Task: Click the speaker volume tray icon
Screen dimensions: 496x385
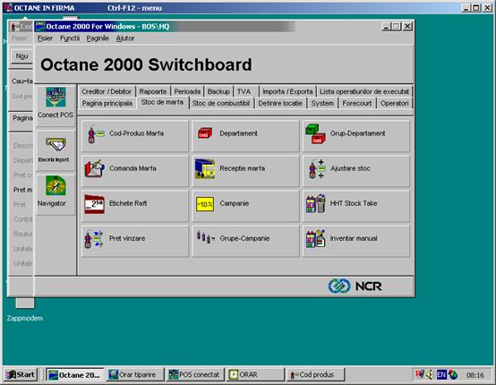Action: tap(429, 375)
